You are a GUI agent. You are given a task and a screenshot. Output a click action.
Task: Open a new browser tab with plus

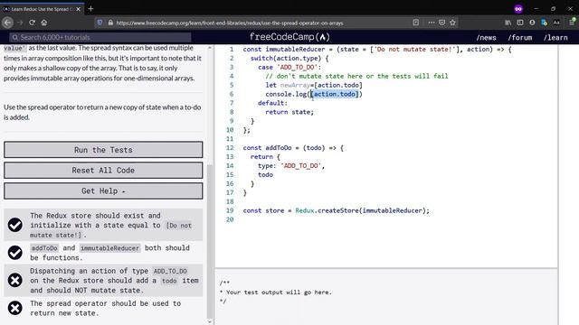click(x=90, y=8)
